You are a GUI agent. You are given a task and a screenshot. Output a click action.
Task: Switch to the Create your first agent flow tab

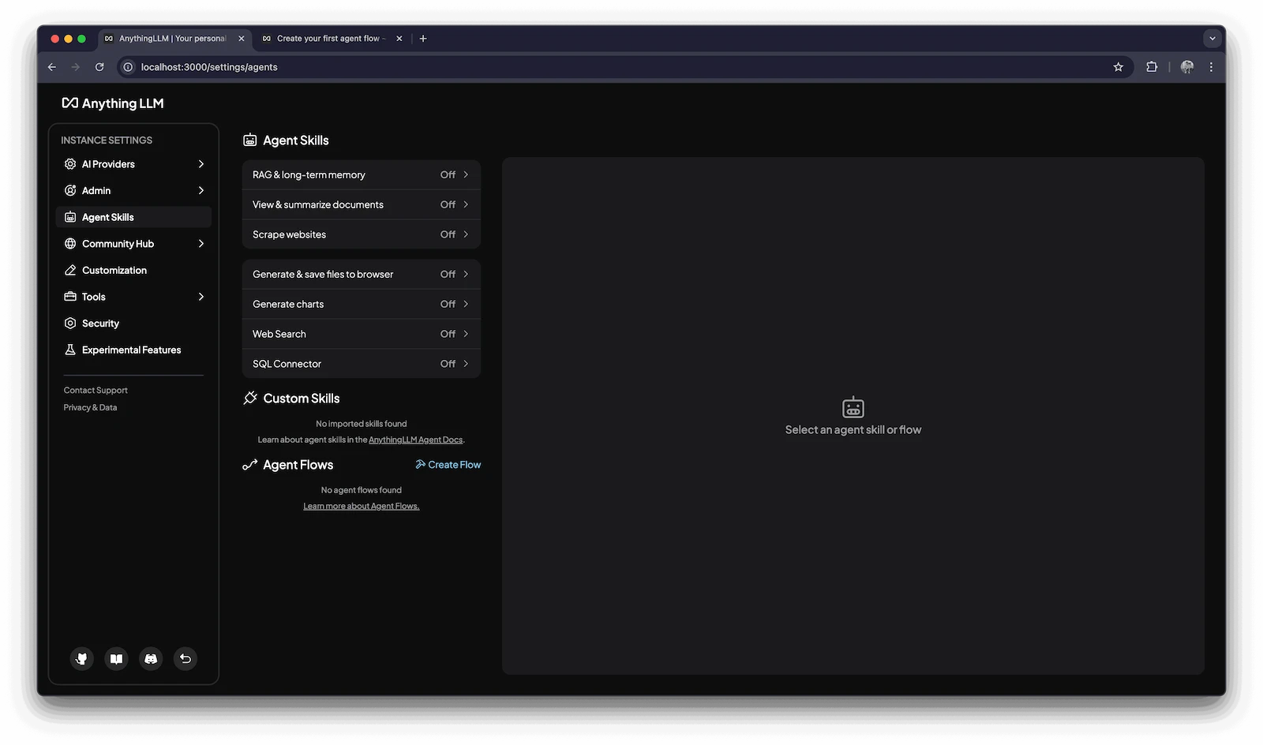click(332, 39)
